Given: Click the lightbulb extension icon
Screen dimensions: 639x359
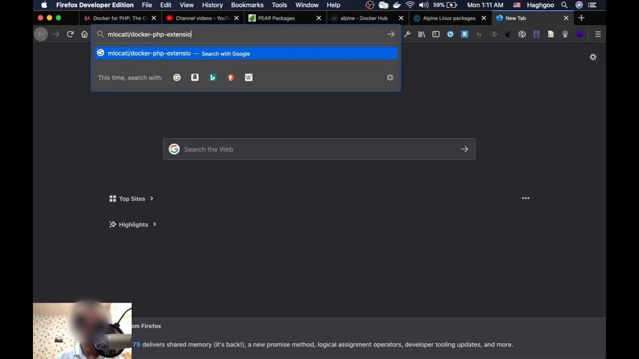Looking at the screenshot, I should point(565,34).
